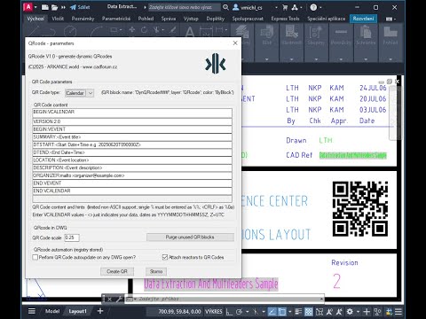Expand the quick access toolbar overflow arrows
Viewport: 426px width, 319px height.
[x=63, y=7]
